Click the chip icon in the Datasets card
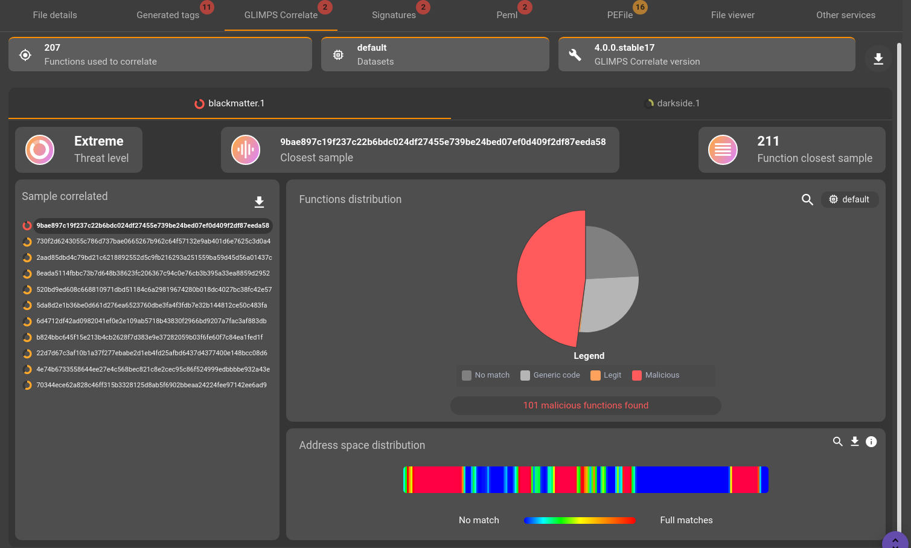The width and height of the screenshot is (911, 548). pyautogui.click(x=338, y=55)
